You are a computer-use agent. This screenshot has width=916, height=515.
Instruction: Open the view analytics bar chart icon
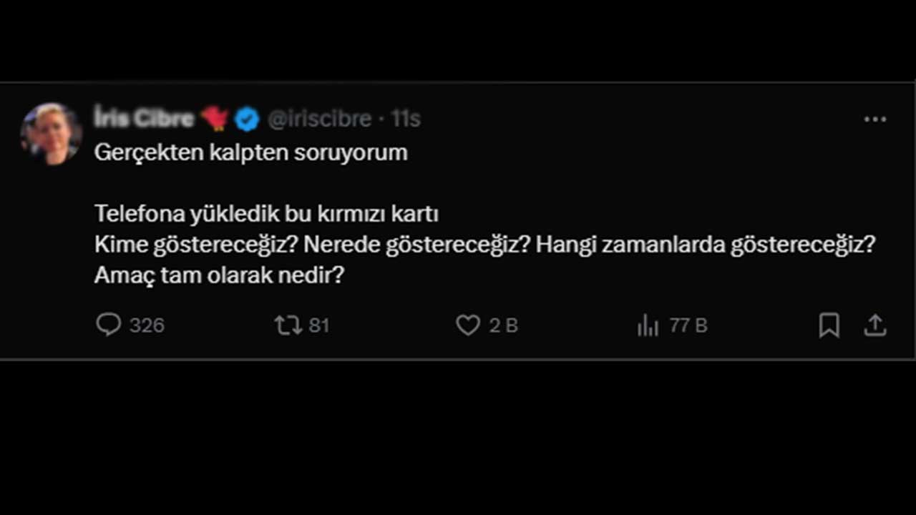[648, 326]
